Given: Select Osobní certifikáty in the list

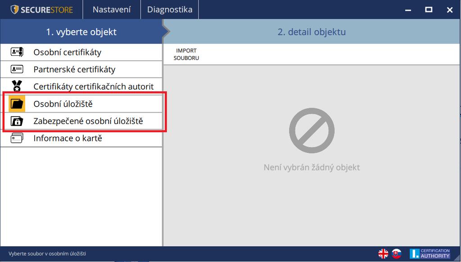Looking at the screenshot, I should [68, 52].
